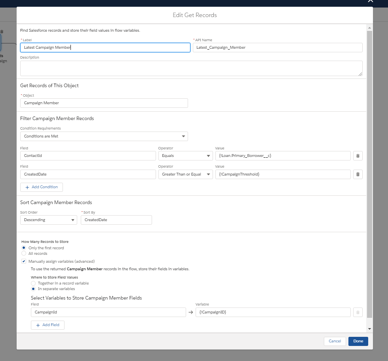Choose Together in a record variable
Image resolution: width=388 pixels, height=361 pixels.
click(x=33, y=283)
